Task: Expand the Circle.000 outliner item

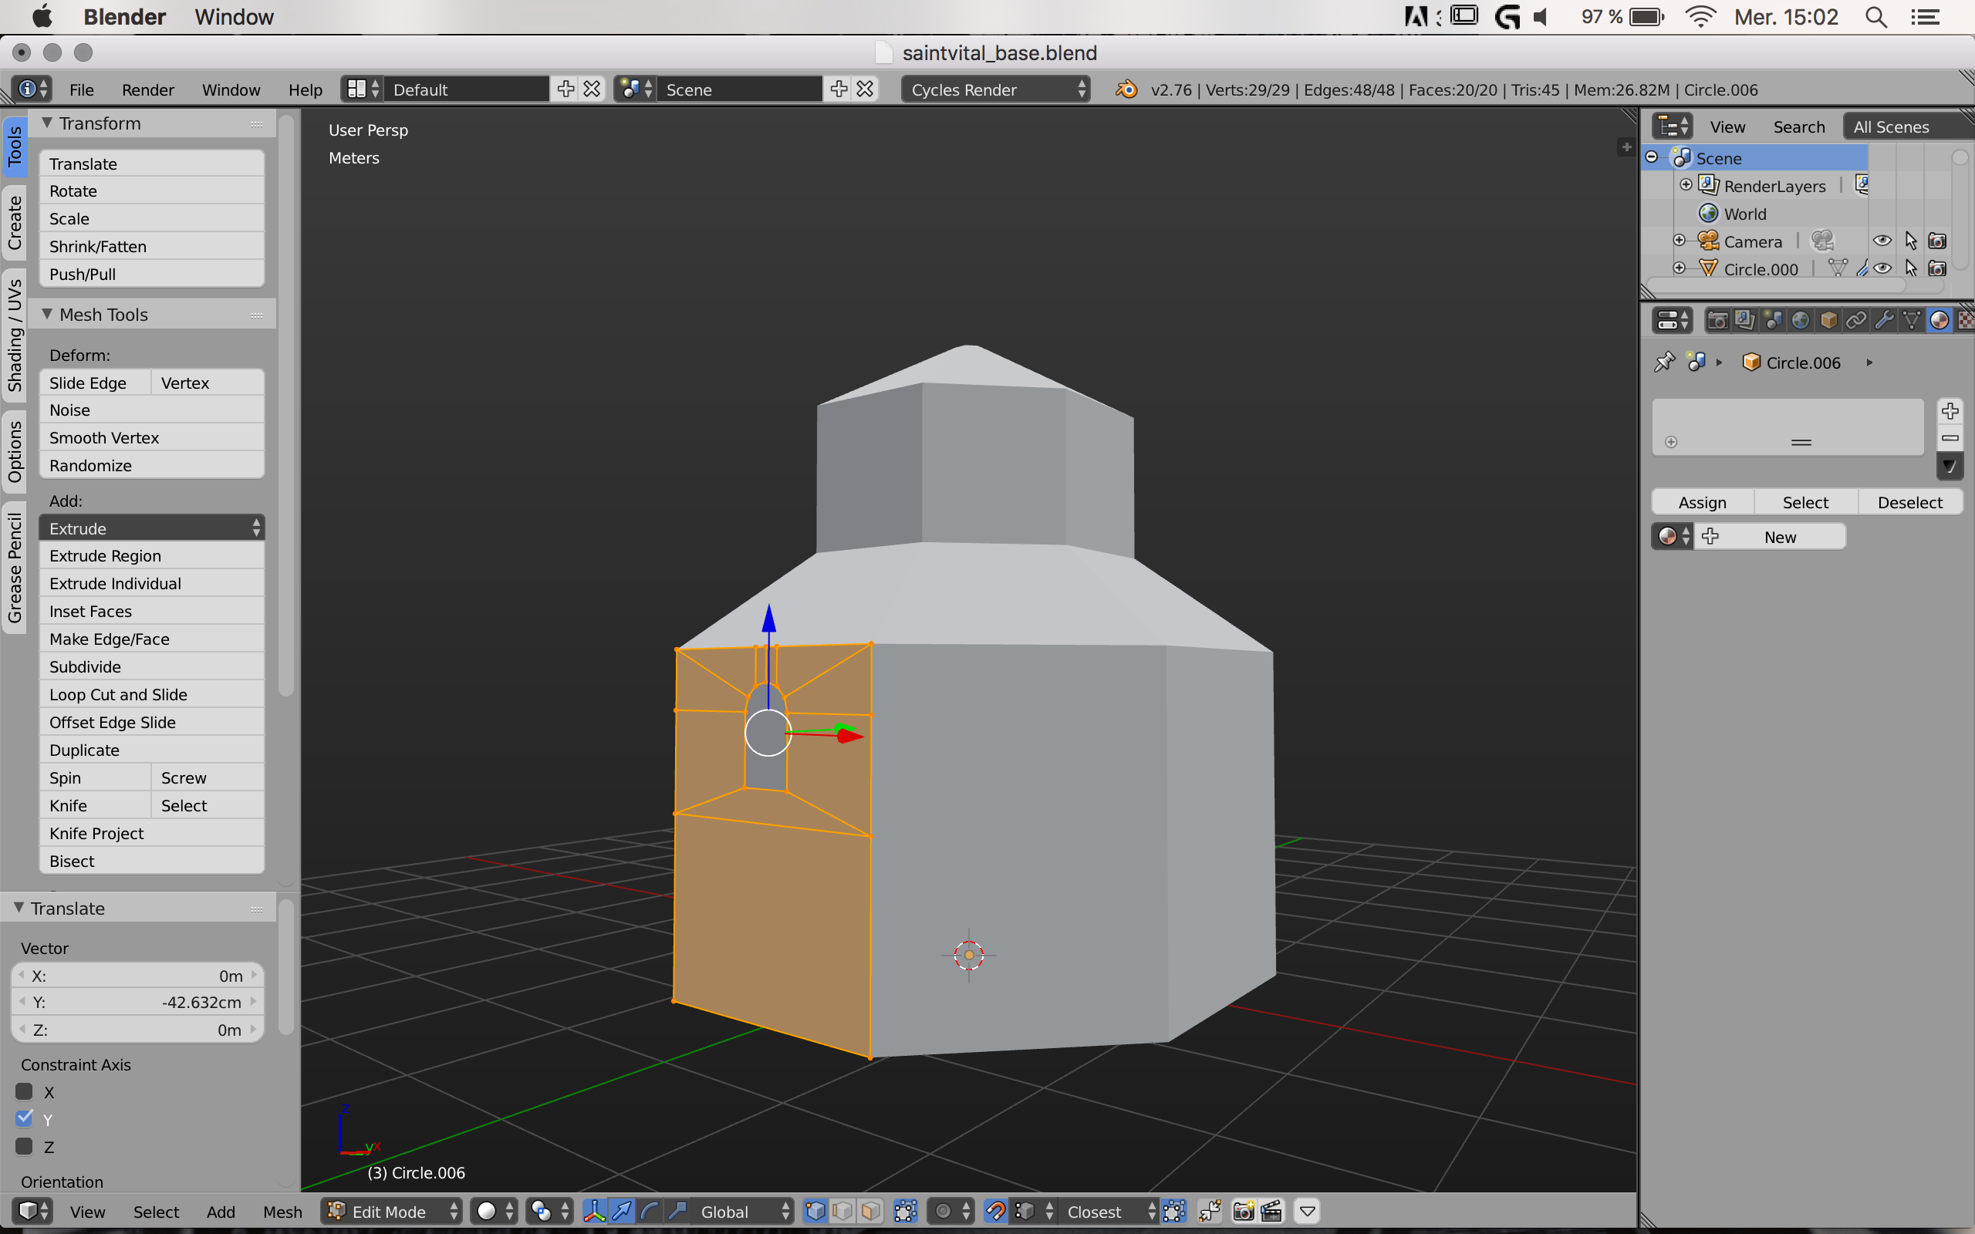Action: click(x=1679, y=268)
